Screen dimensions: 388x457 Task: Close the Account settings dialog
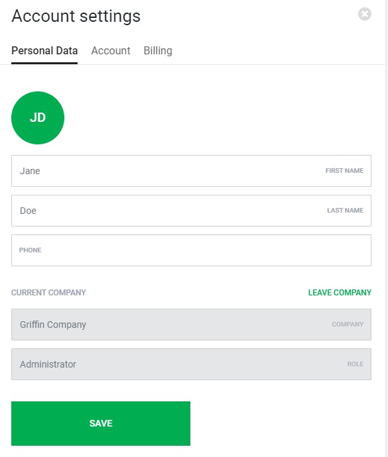click(365, 14)
